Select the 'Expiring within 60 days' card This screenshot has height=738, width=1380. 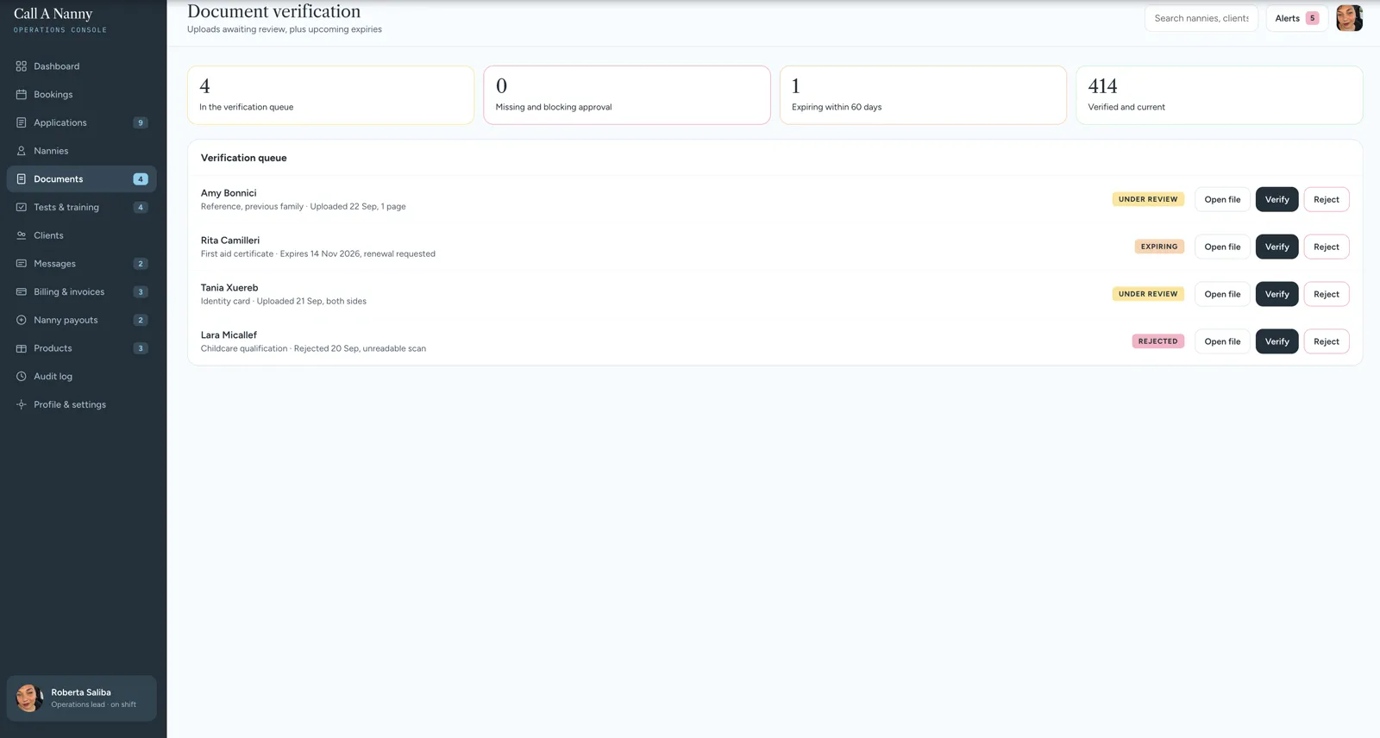pyautogui.click(x=923, y=95)
